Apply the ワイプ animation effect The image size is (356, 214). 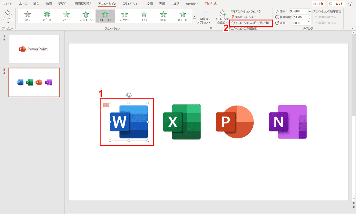point(144,16)
